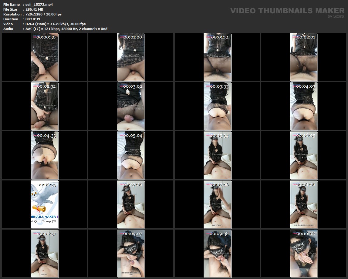Open the thumbnail labeled 00:06:05
Image resolution: width=348 pixels, height=279 pixels.
304,155
